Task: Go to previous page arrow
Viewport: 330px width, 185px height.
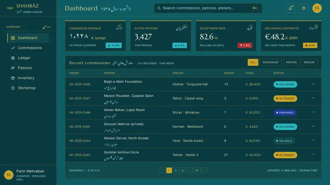Action: click(162, 171)
